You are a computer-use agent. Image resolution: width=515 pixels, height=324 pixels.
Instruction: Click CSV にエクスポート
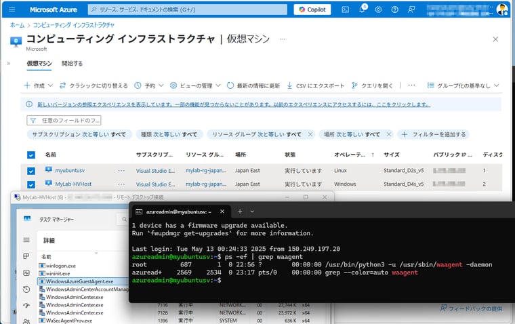(316, 85)
